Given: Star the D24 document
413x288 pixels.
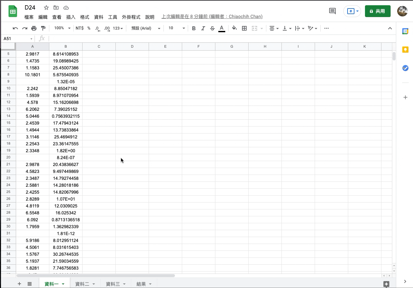Looking at the screenshot, I should coord(46,8).
